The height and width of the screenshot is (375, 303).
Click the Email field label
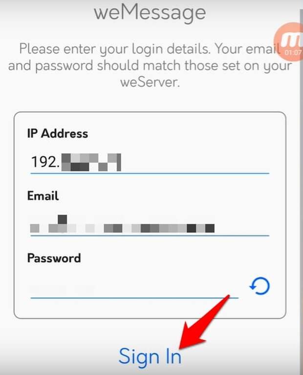pyautogui.click(x=43, y=196)
